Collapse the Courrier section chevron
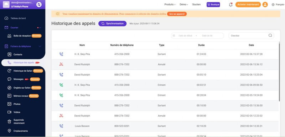Image resolution: width=285 pixels, height=137 pixels. [40, 28]
